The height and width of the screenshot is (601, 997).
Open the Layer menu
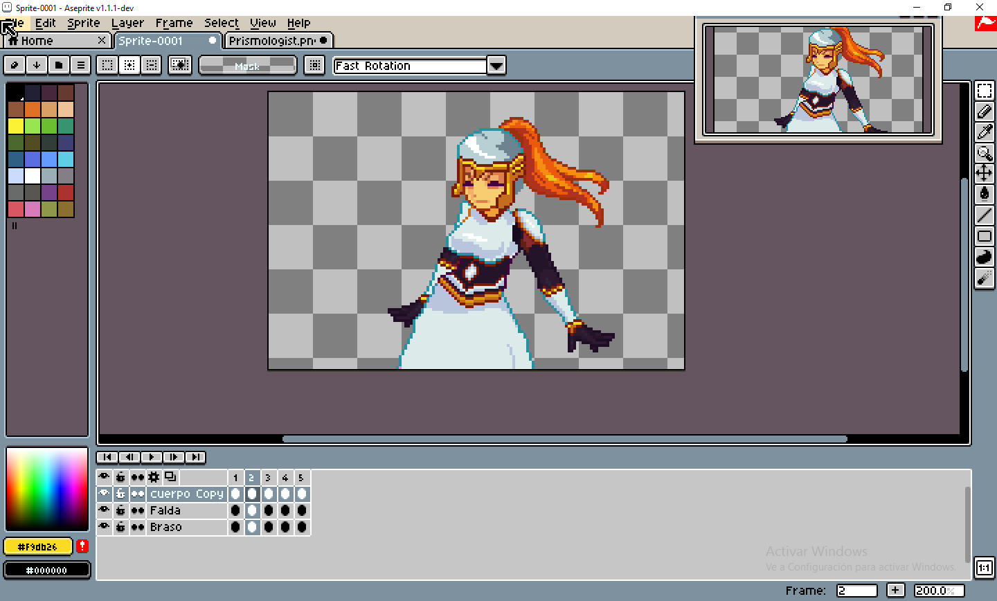click(127, 23)
